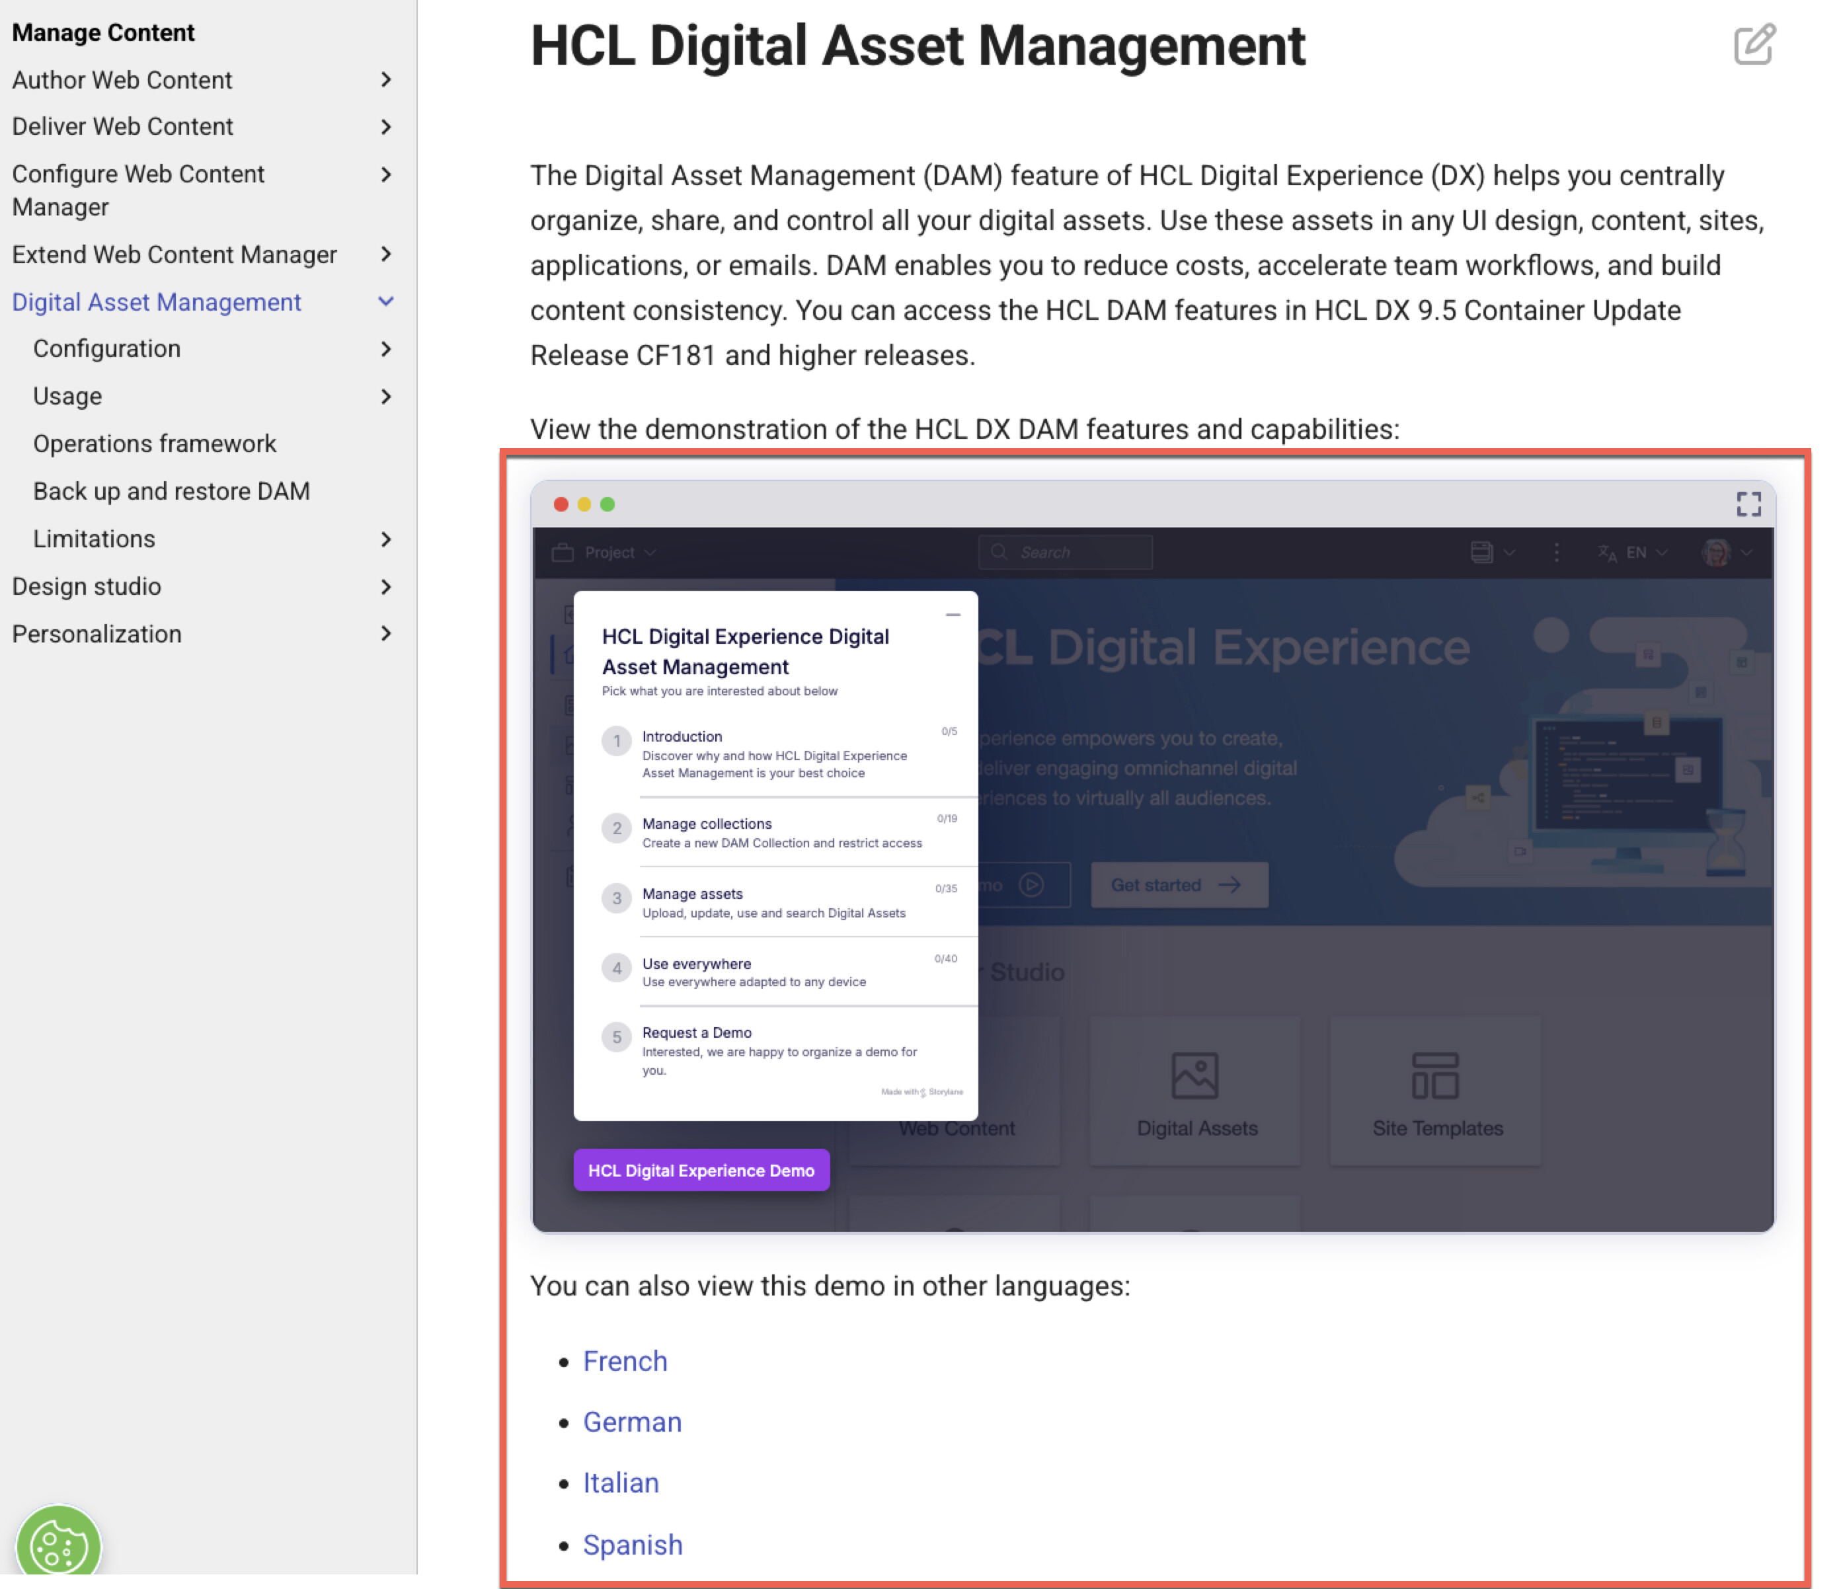Viewport: 1839px width, 1589px height.
Task: Click the fullscreen expand icon in demo
Action: tap(1748, 504)
